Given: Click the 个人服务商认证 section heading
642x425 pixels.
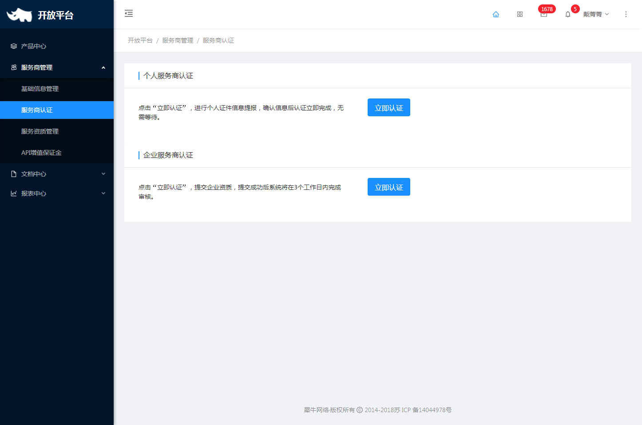Looking at the screenshot, I should pos(168,76).
